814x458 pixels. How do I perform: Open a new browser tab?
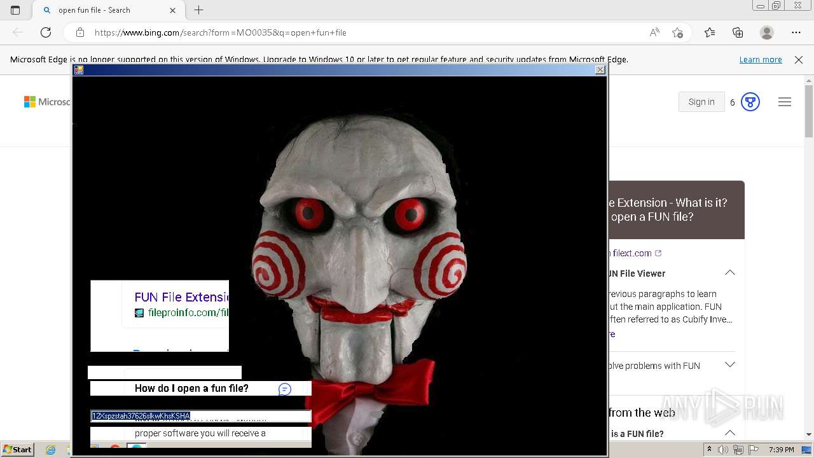click(199, 10)
